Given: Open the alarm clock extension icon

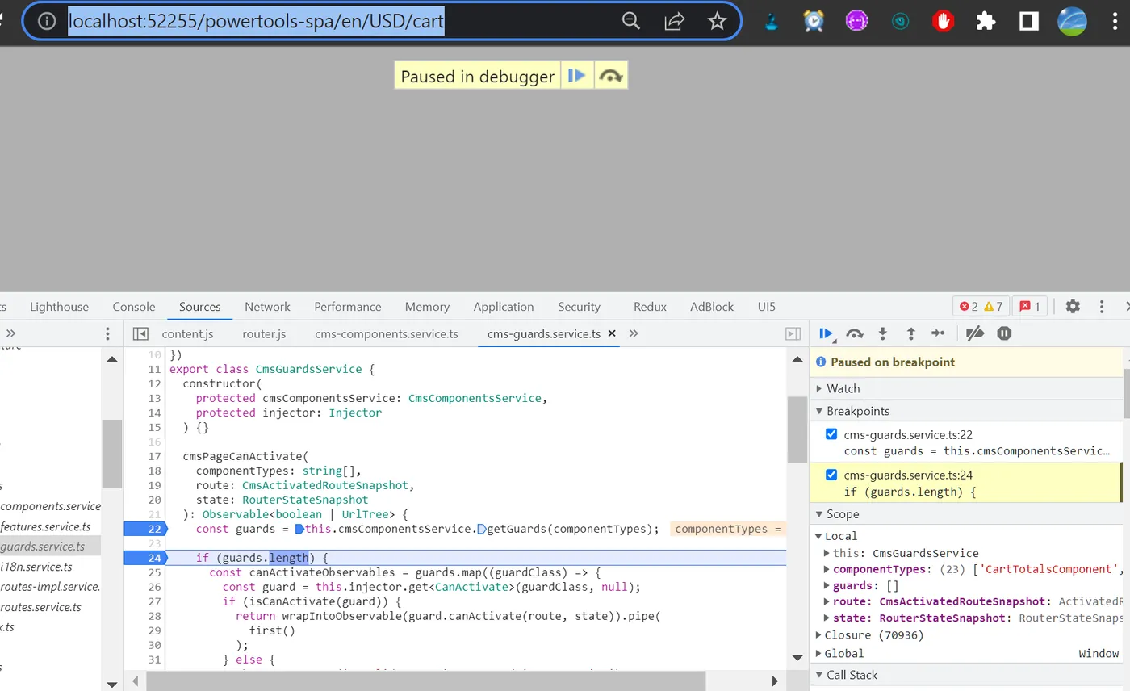Looking at the screenshot, I should coord(814,21).
